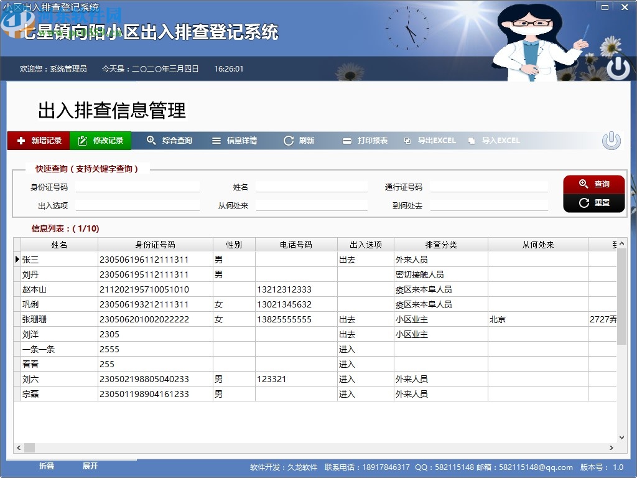637x478 pixels.
Task: Click the power icon on toolbar right
Action: 611,140
